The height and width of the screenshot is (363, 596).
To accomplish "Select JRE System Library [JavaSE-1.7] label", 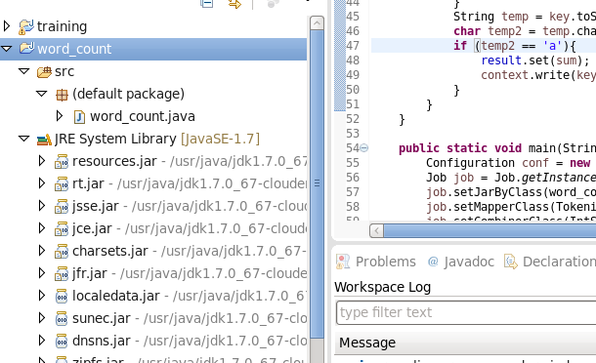I will (157, 139).
